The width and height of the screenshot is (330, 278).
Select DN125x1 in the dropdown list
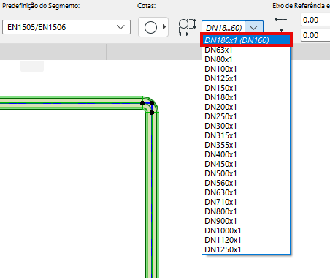tap(246, 78)
